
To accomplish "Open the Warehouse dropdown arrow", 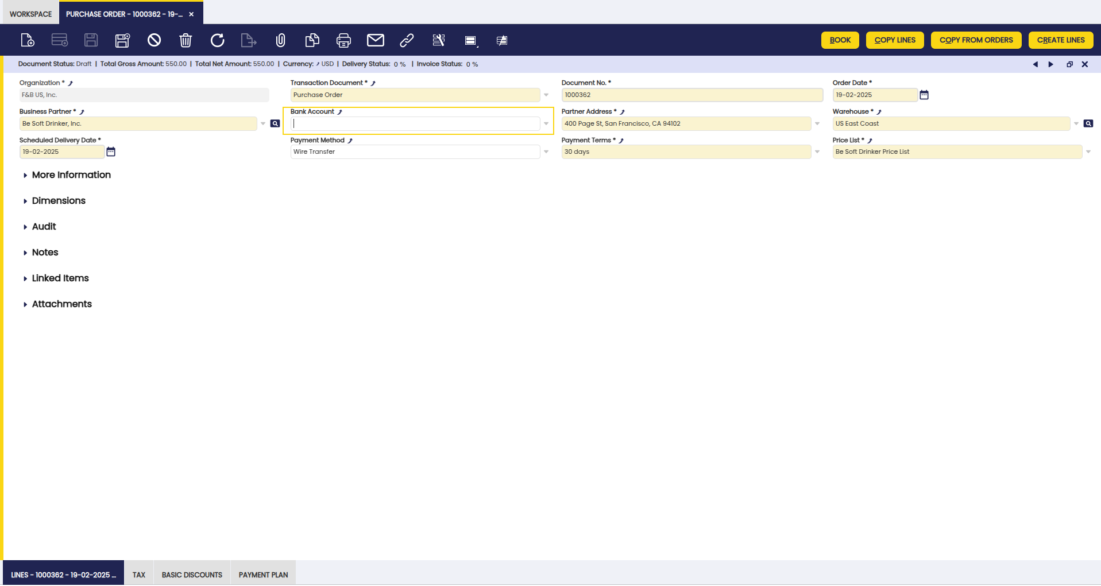I will [1076, 124].
